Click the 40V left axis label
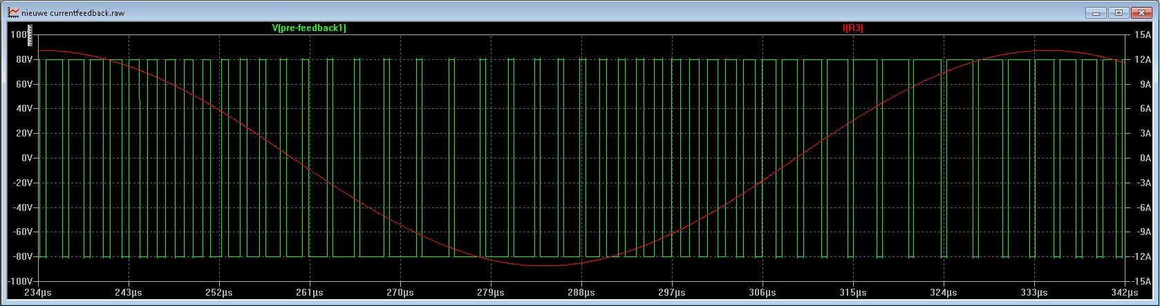The image size is (1160, 306). 24,109
